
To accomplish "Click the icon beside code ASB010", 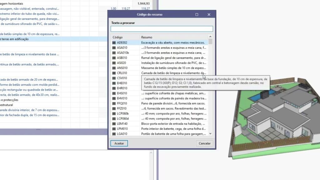I will tap(114, 58).
